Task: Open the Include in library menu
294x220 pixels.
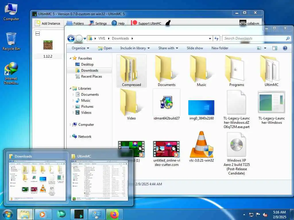Action: tap(135, 48)
